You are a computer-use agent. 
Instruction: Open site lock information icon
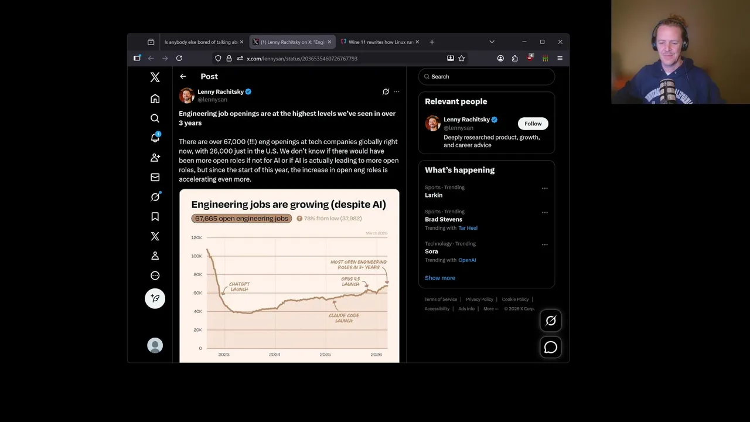click(x=229, y=58)
